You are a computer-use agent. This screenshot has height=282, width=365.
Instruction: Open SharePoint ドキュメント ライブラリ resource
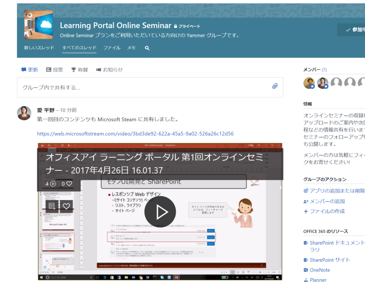334,246
